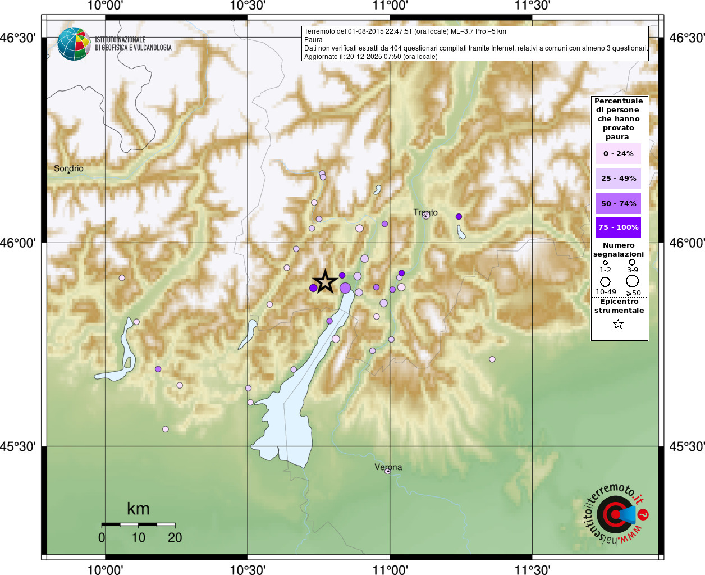Click 11°00' longitude label on bottom axis
This screenshot has height=575, width=705.
[390, 569]
